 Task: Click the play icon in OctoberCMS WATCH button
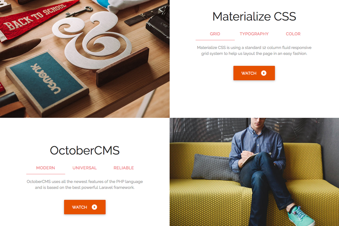click(x=94, y=207)
